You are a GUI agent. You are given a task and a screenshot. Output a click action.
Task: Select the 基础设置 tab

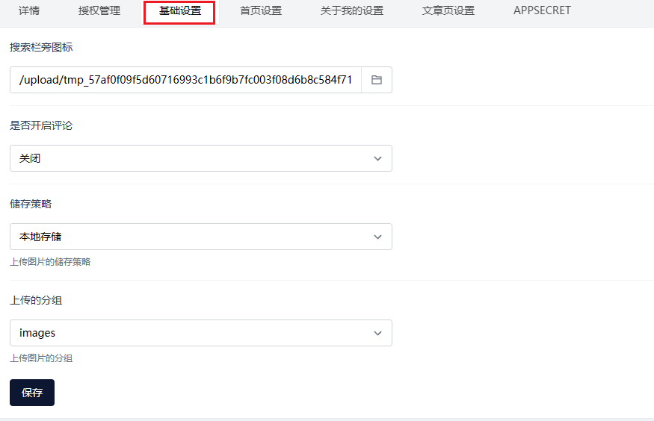click(x=180, y=11)
